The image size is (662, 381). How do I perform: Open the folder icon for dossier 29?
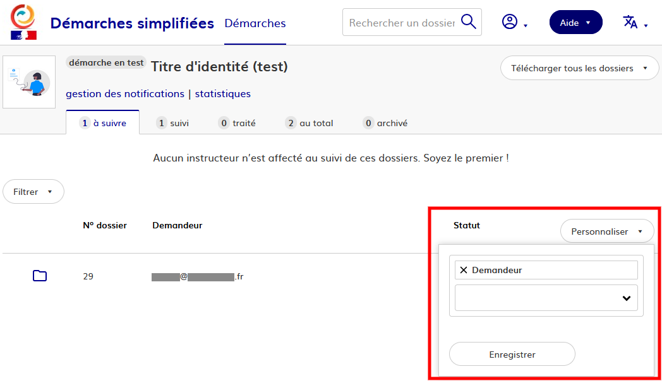[x=40, y=276]
